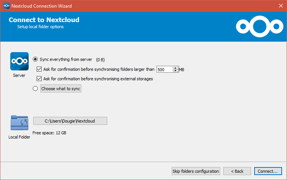Go back with the < Back button

237,171
